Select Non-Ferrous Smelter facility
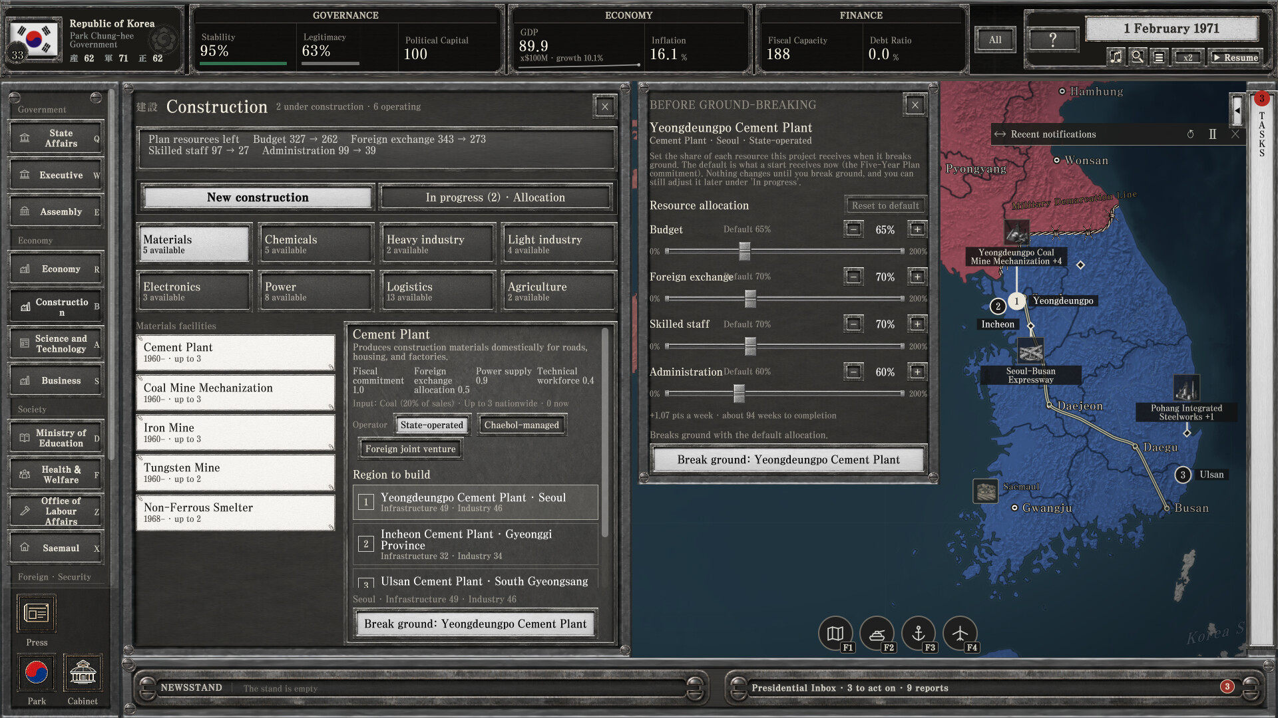The image size is (1278, 718). click(x=235, y=513)
